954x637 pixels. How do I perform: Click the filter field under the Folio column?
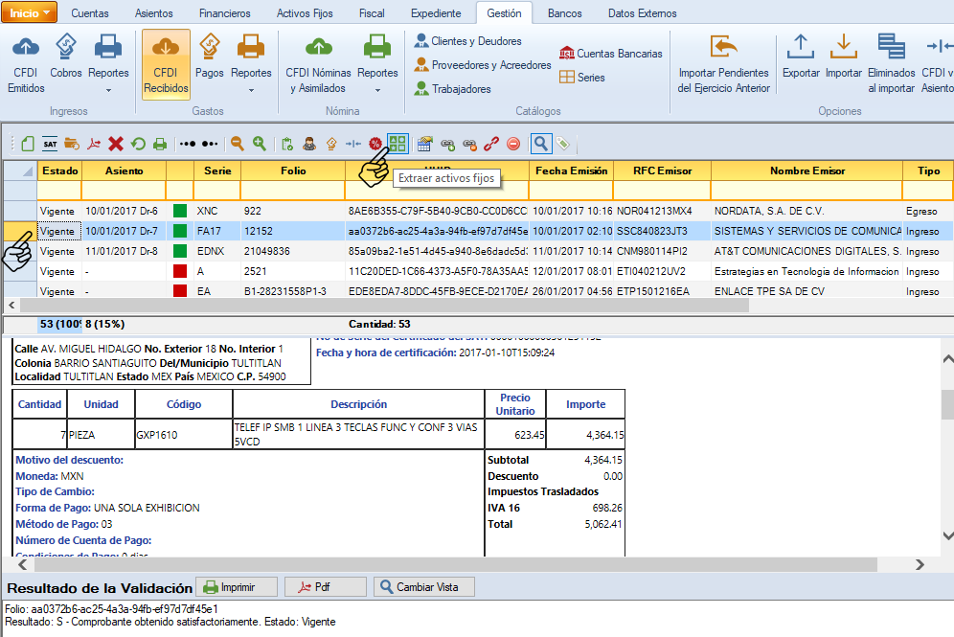pyautogui.click(x=293, y=191)
